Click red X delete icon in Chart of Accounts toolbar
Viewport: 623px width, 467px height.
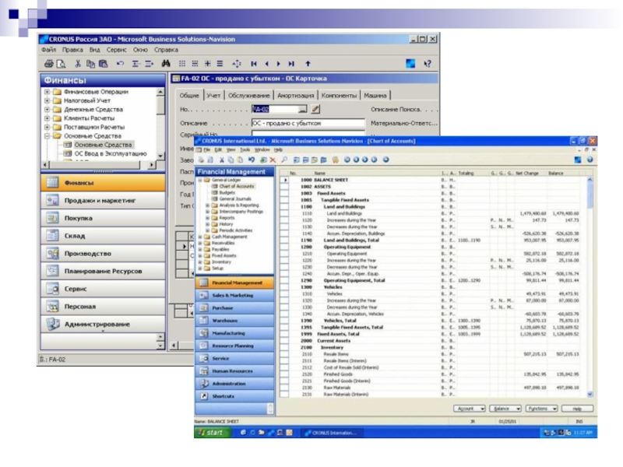(273, 160)
